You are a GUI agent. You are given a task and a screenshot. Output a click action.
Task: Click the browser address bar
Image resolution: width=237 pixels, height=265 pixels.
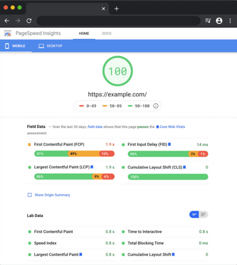click(118, 21)
